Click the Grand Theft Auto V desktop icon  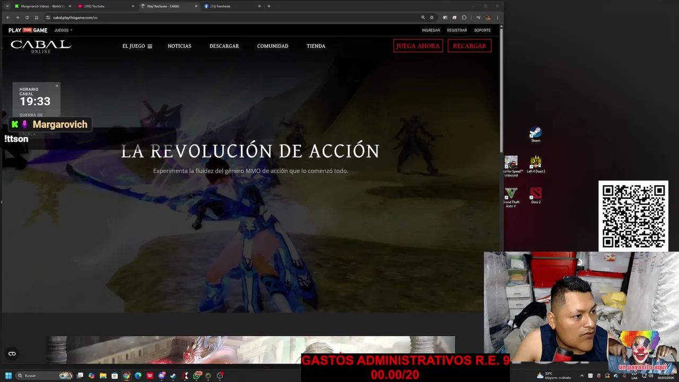511,197
